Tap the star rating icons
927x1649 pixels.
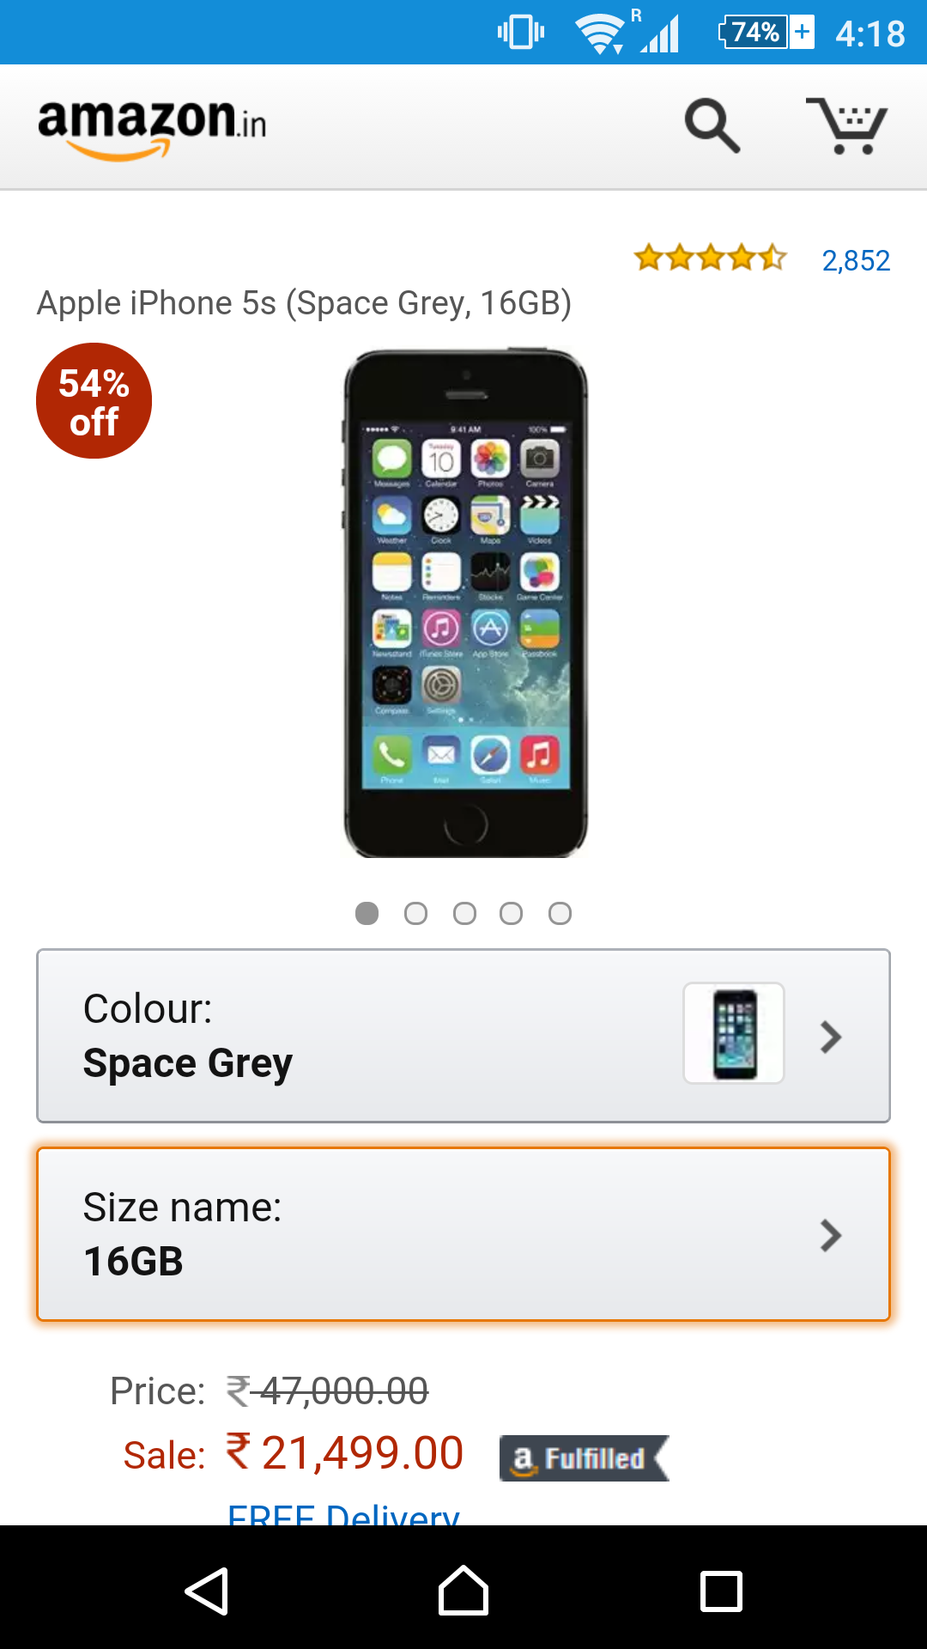pos(711,258)
